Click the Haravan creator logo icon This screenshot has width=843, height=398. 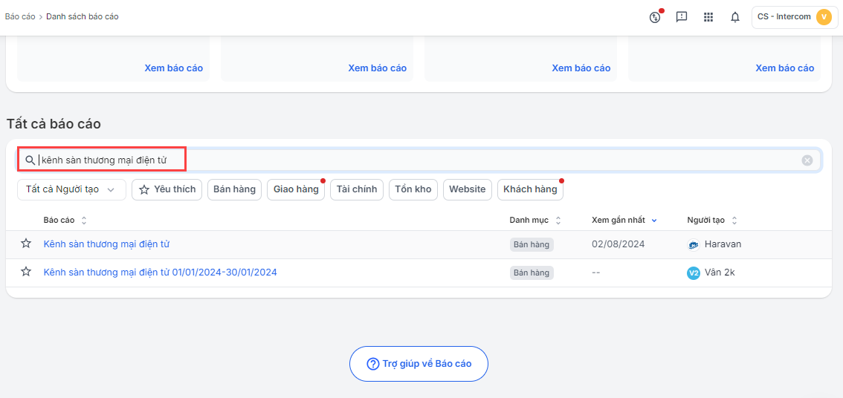tap(694, 244)
